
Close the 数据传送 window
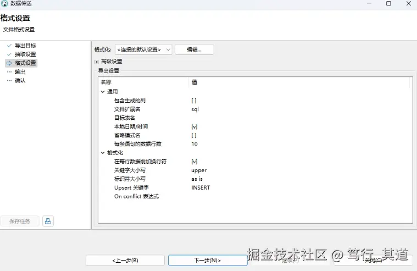click(x=409, y=3)
